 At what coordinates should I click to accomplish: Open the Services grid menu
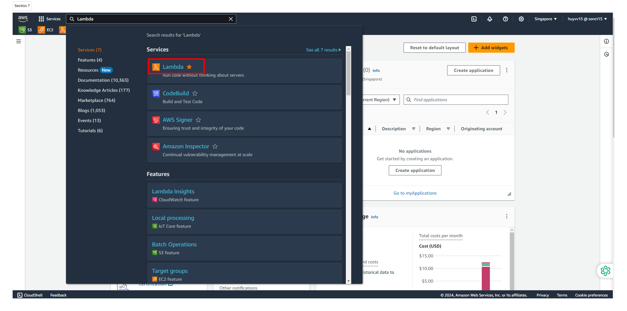click(x=50, y=19)
